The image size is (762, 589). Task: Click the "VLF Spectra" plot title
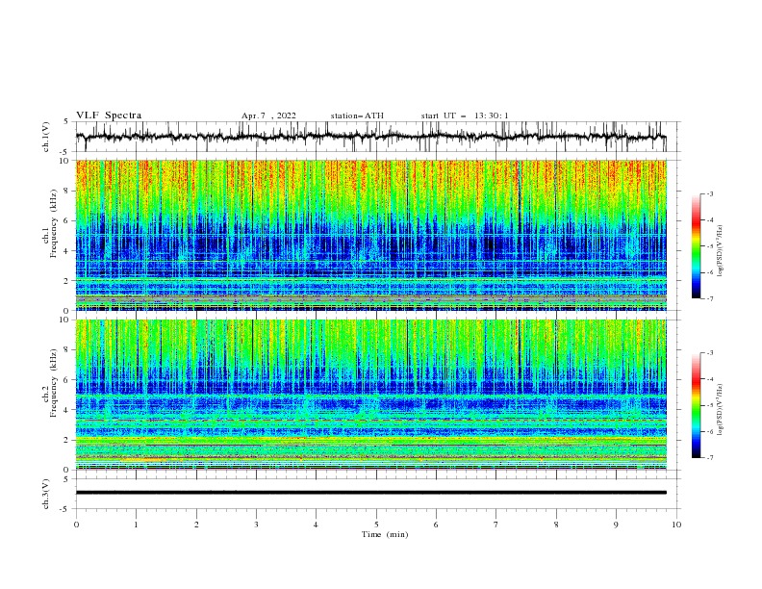[109, 115]
